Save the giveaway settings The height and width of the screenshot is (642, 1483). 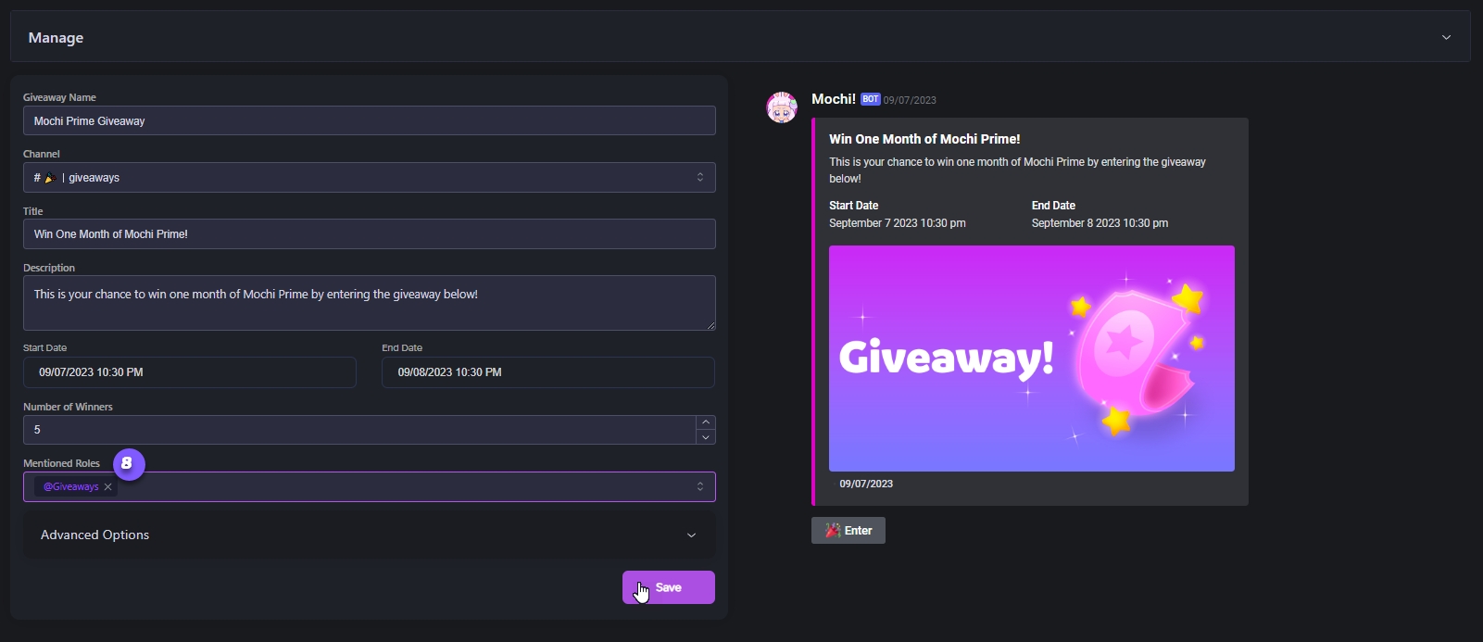pyautogui.click(x=669, y=587)
